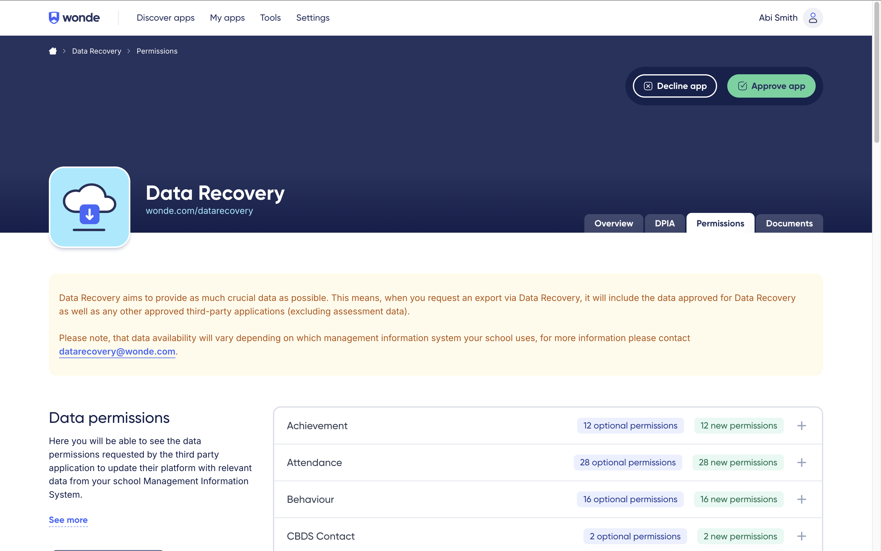The width and height of the screenshot is (881, 551).
Task: Open Discover apps in top navigation
Action: click(165, 17)
